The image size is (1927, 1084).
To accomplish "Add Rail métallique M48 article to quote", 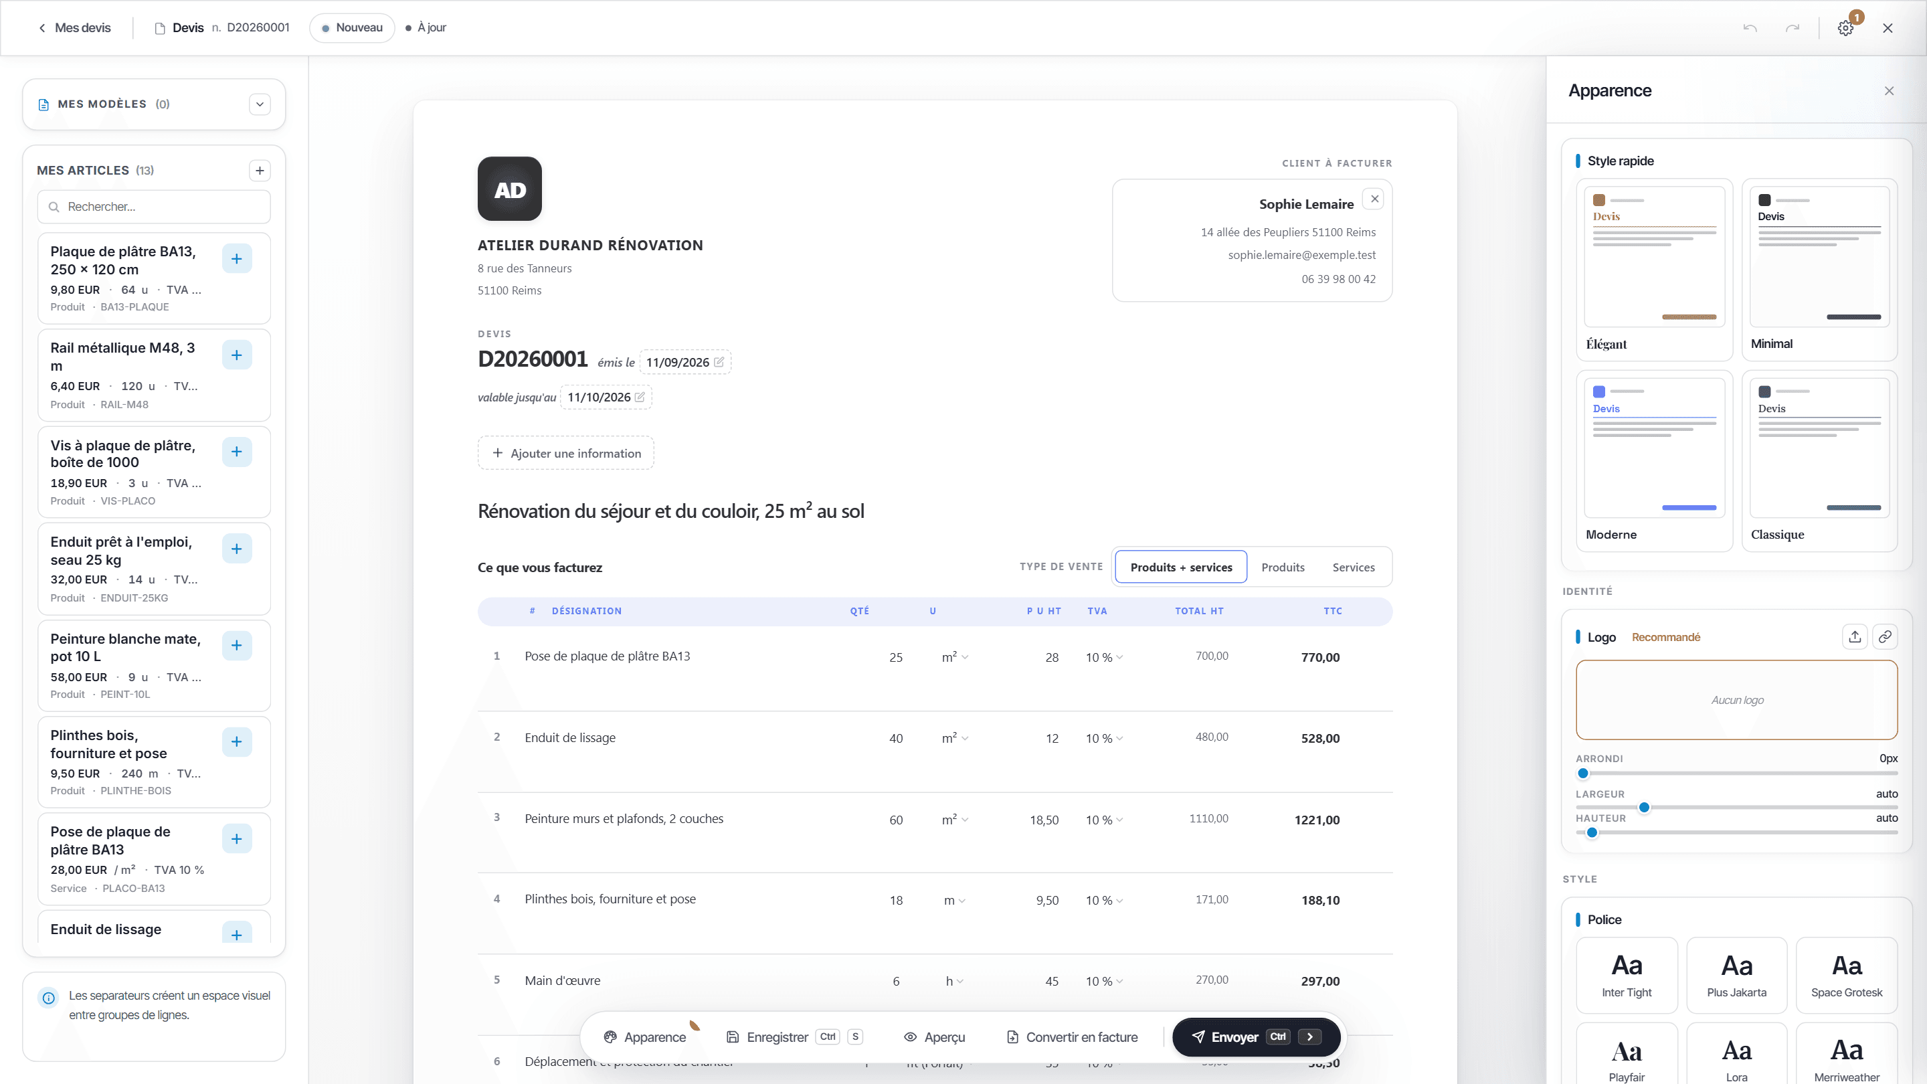I will 236,355.
